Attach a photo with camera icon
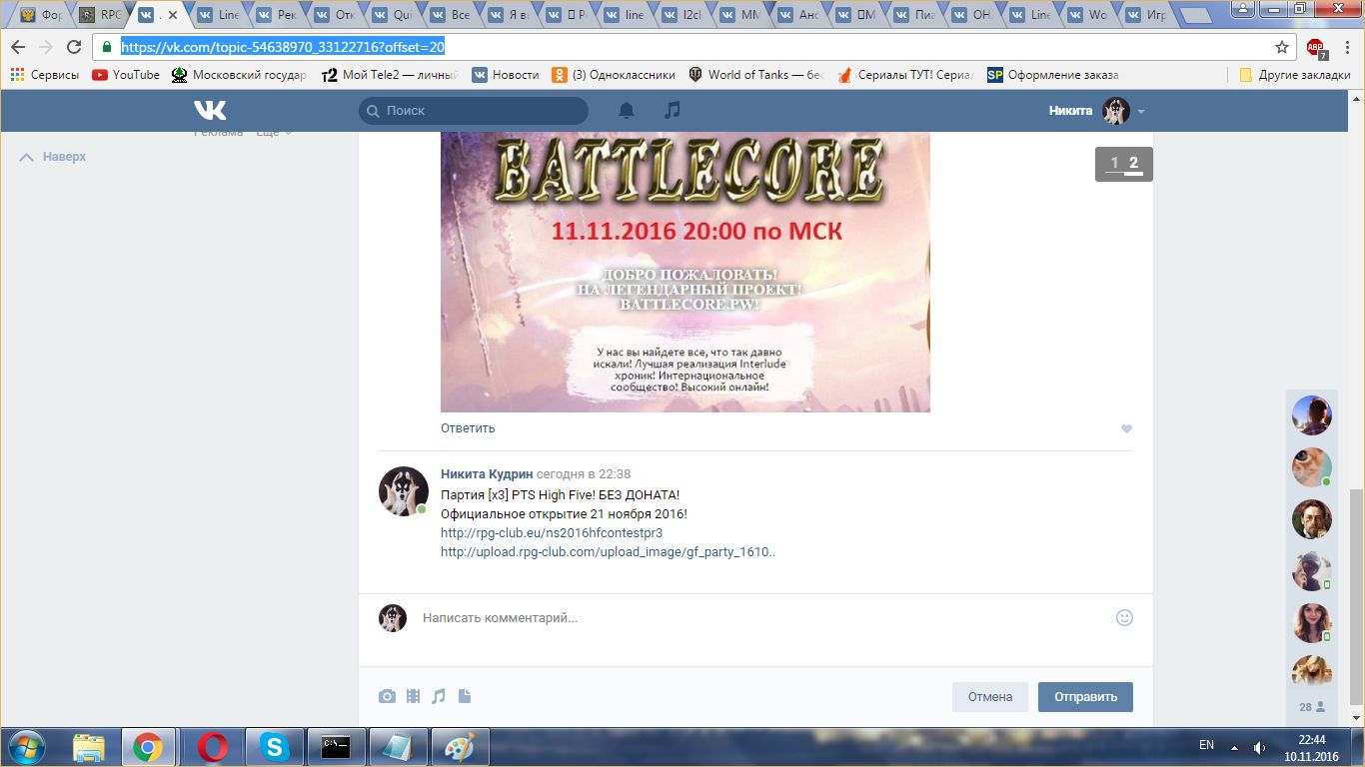1365x767 pixels. coord(387,696)
